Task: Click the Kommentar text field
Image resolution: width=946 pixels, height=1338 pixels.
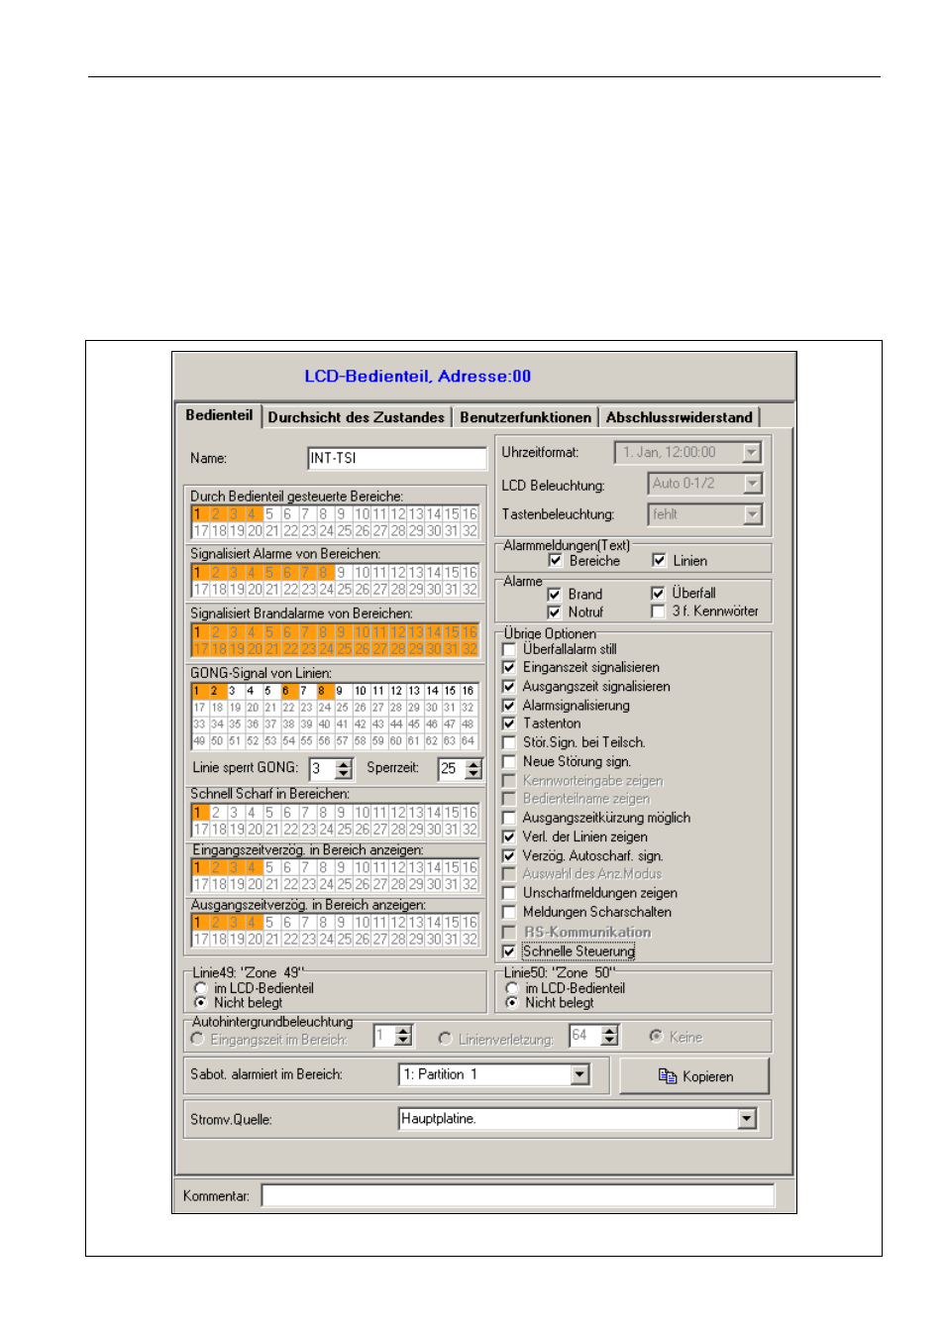Action: [x=518, y=1195]
